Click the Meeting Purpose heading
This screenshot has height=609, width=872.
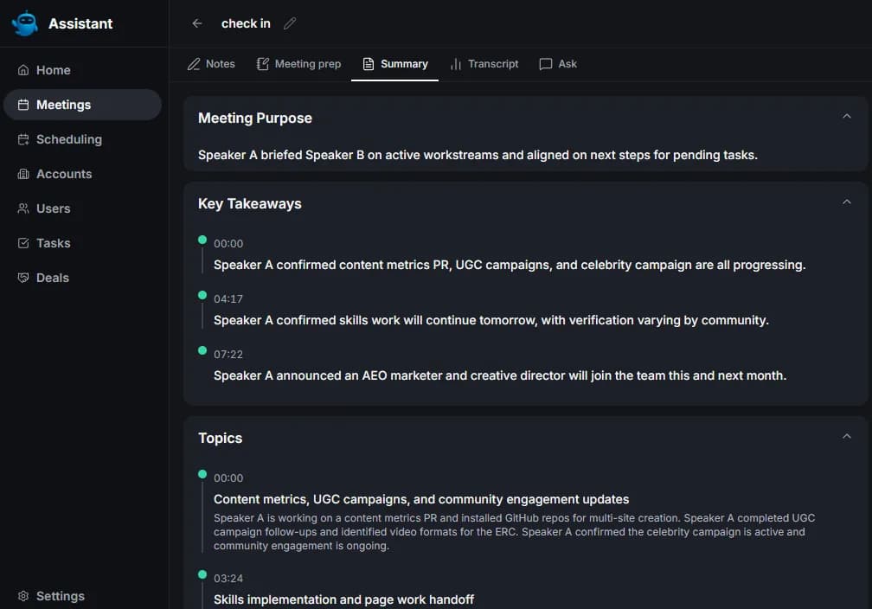click(x=254, y=118)
